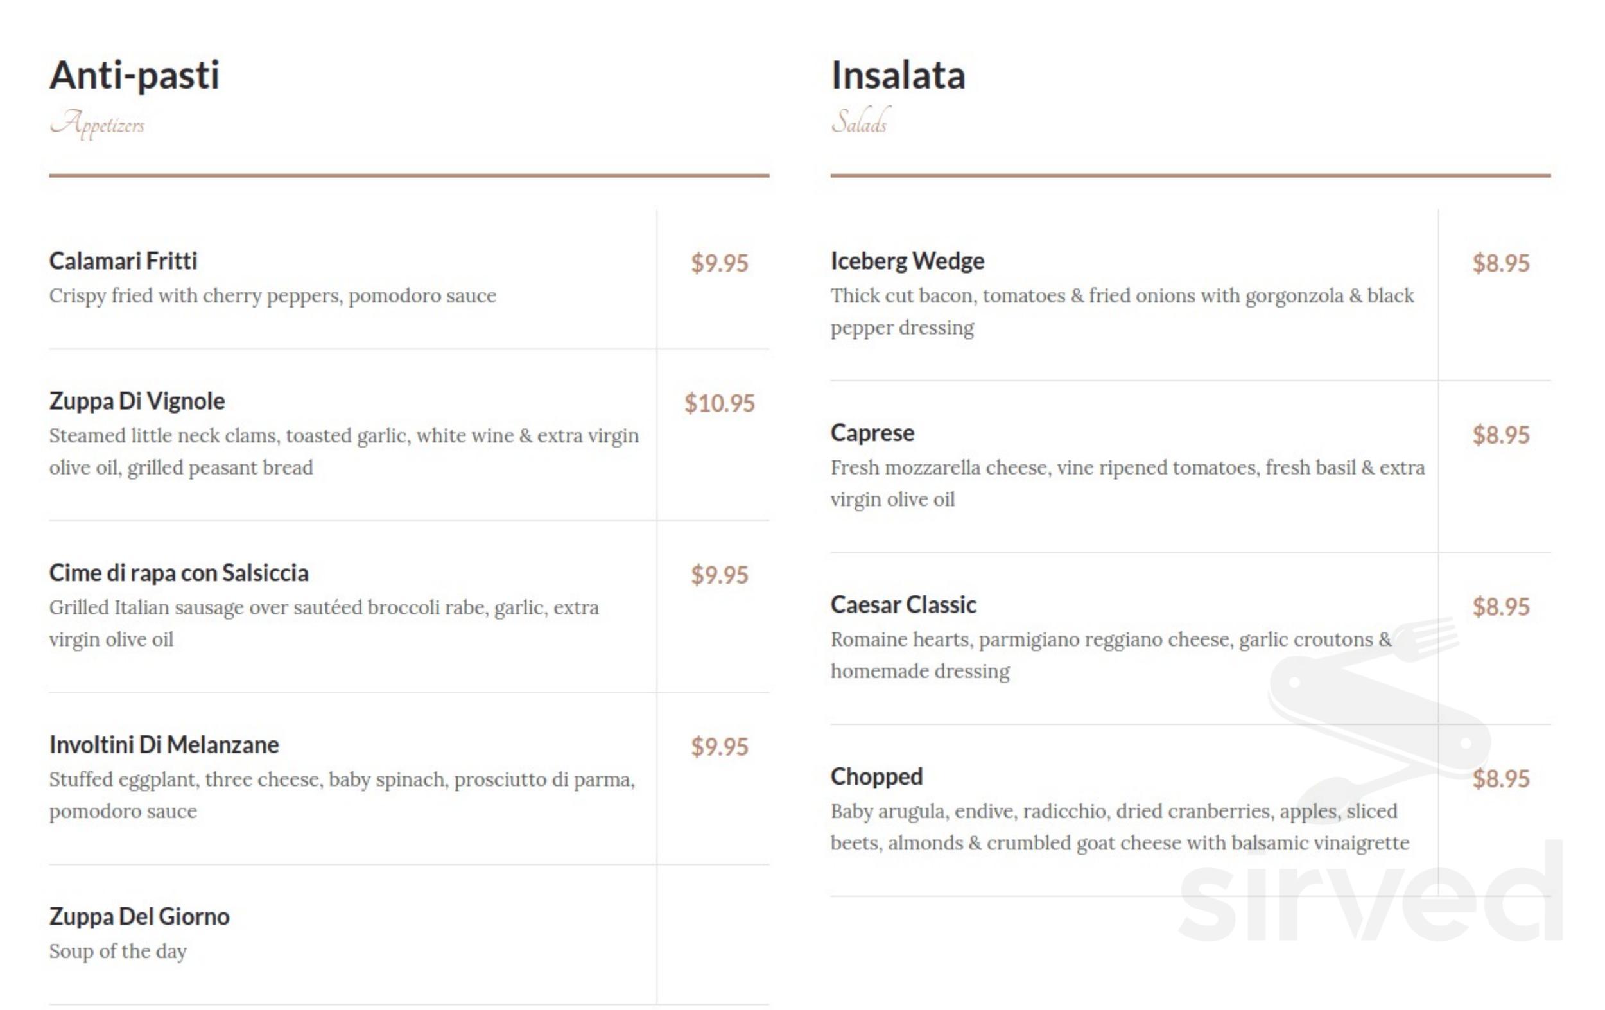This screenshot has width=1605, height=1010.
Task: Click the Appetizers script subtitle
Action: [98, 124]
